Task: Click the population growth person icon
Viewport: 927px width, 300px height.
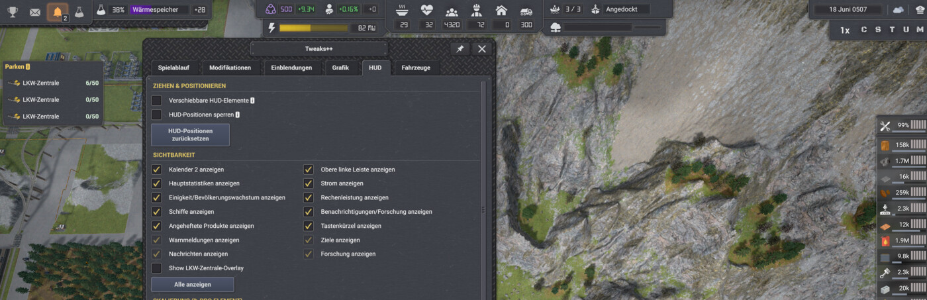Action: 329,9
